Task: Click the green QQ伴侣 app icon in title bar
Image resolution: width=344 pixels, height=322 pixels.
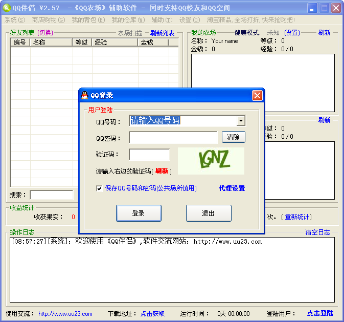Action: click(7, 8)
